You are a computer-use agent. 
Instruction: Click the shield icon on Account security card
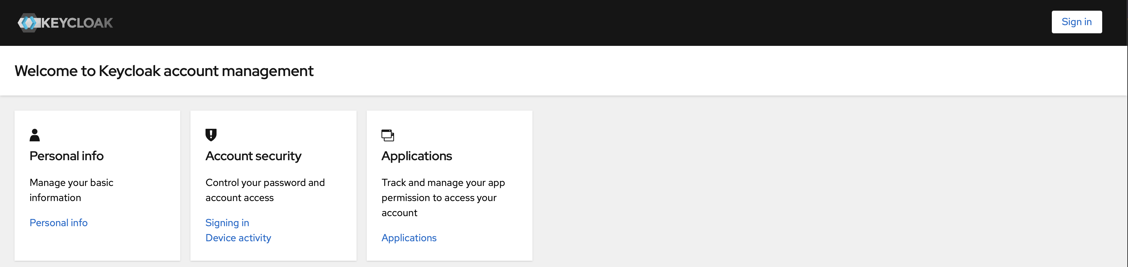[x=211, y=135]
